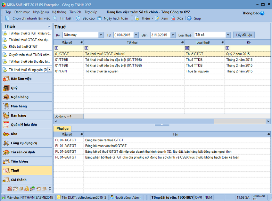Select PL 01-2/GTGT Bảng kê mua vào row
The image size is (272, 201).
click(x=162, y=146)
